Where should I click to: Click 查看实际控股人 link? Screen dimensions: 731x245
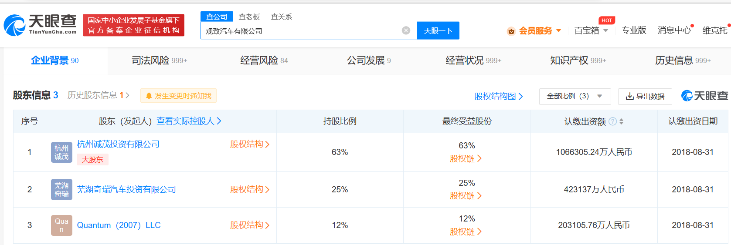[189, 121]
